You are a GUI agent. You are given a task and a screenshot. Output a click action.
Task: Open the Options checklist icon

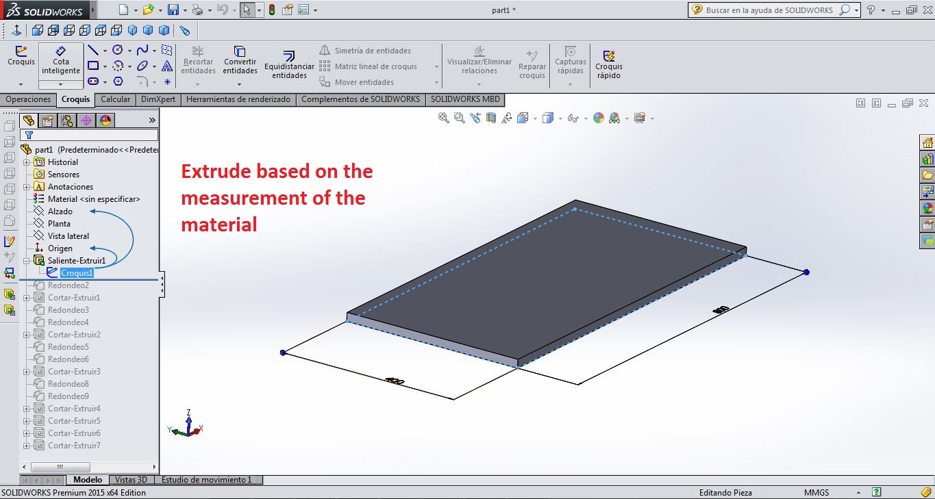tap(303, 10)
